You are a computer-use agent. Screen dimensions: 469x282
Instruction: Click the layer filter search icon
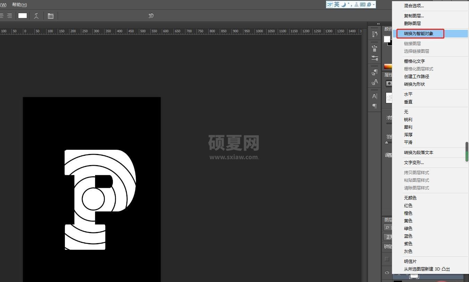coord(387,228)
